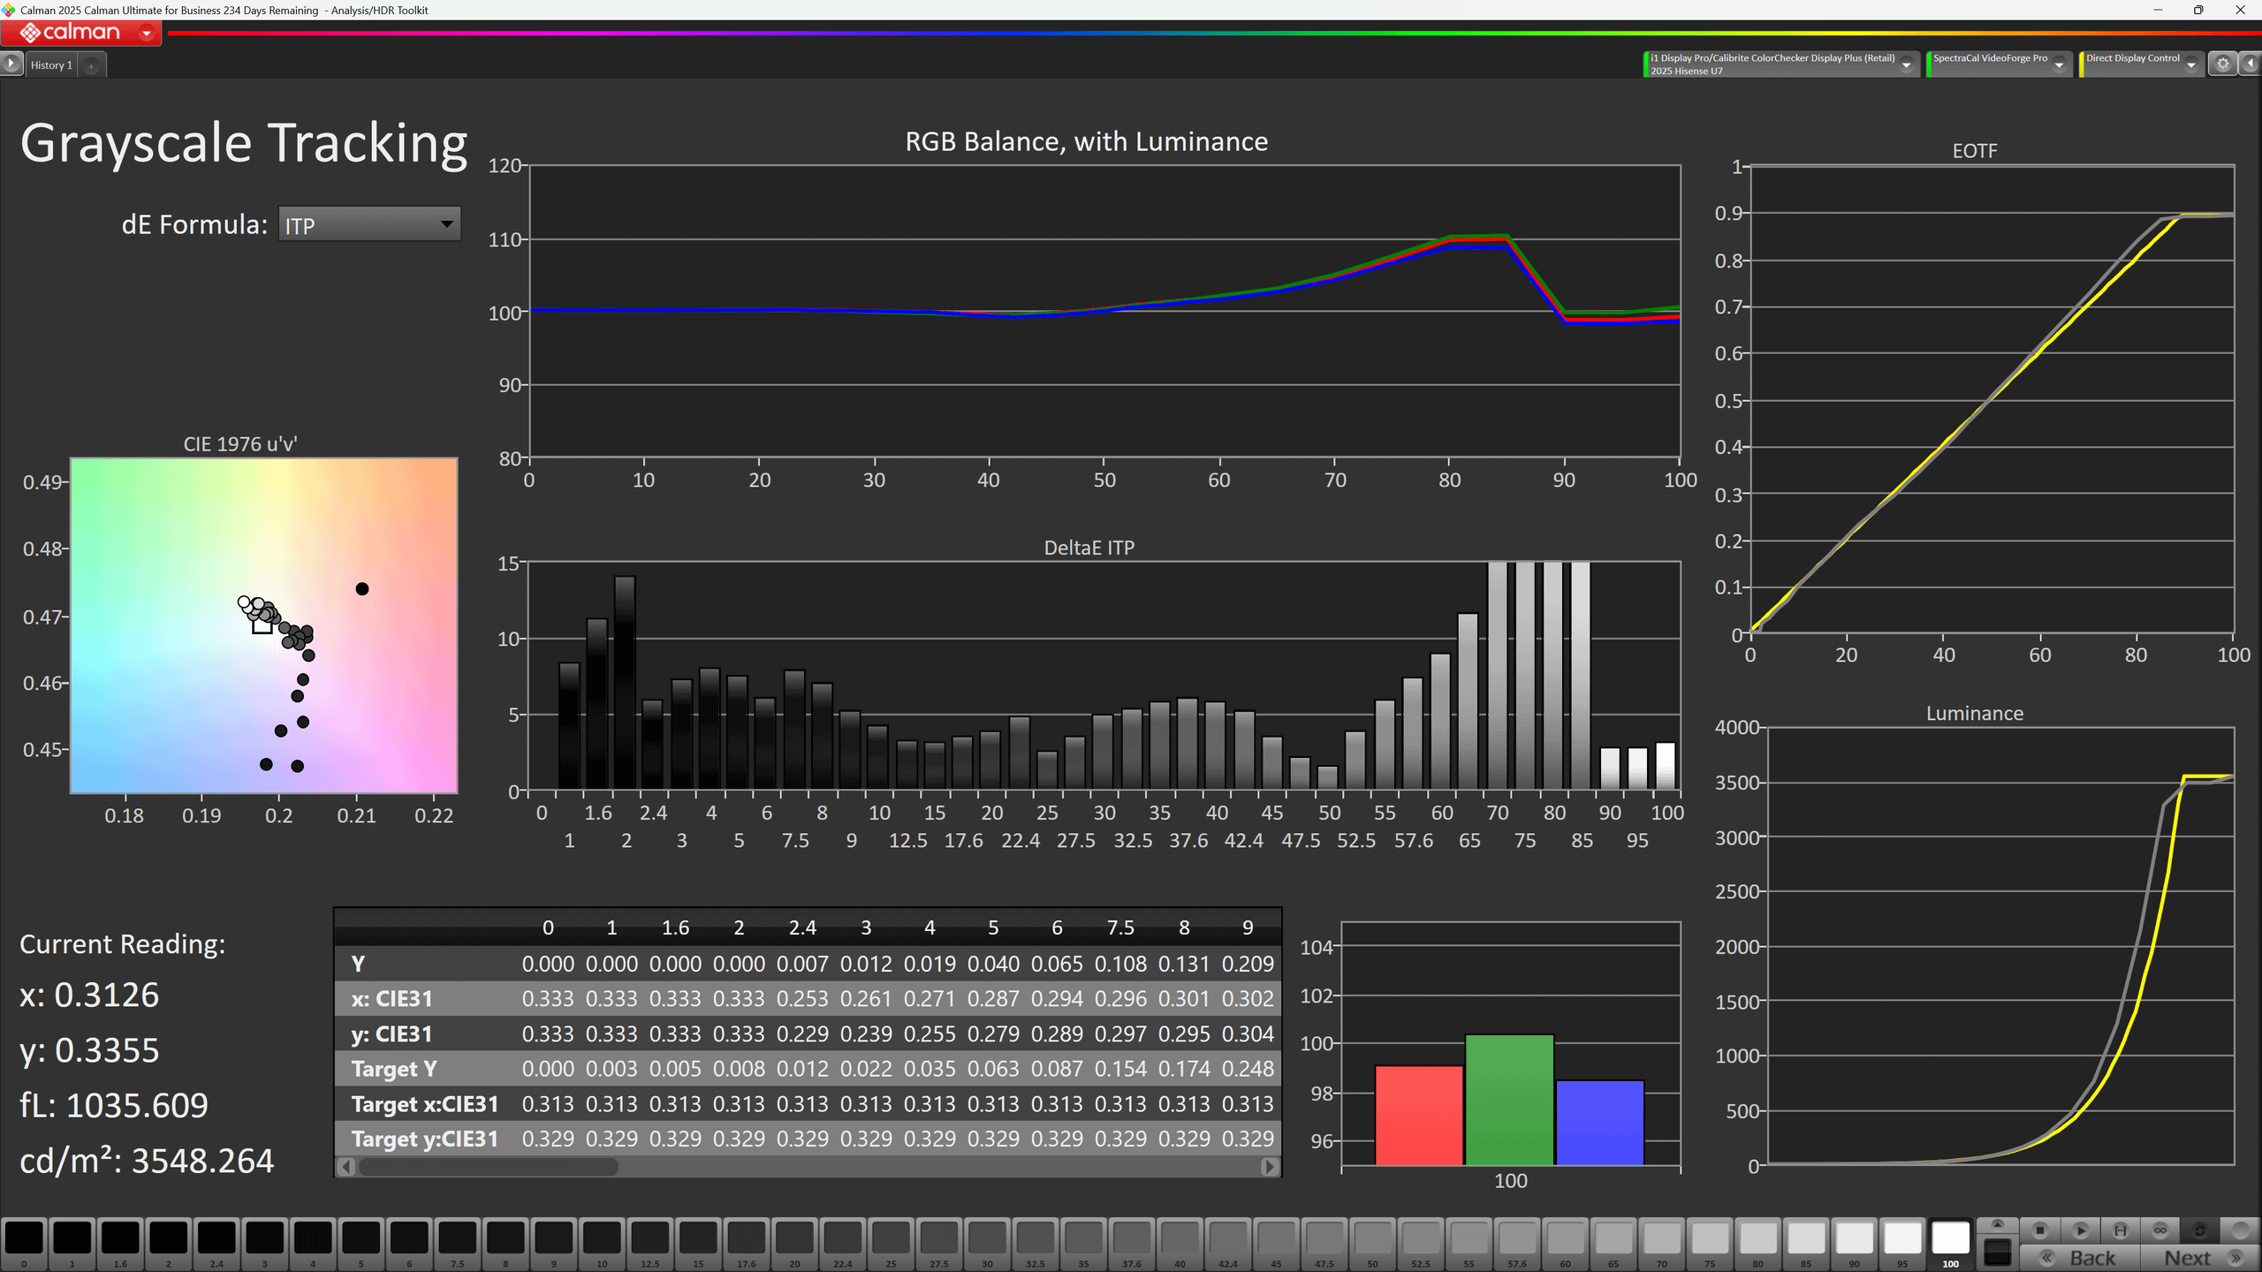Select the 100 percent white patch swatch

pyautogui.click(x=1950, y=1238)
